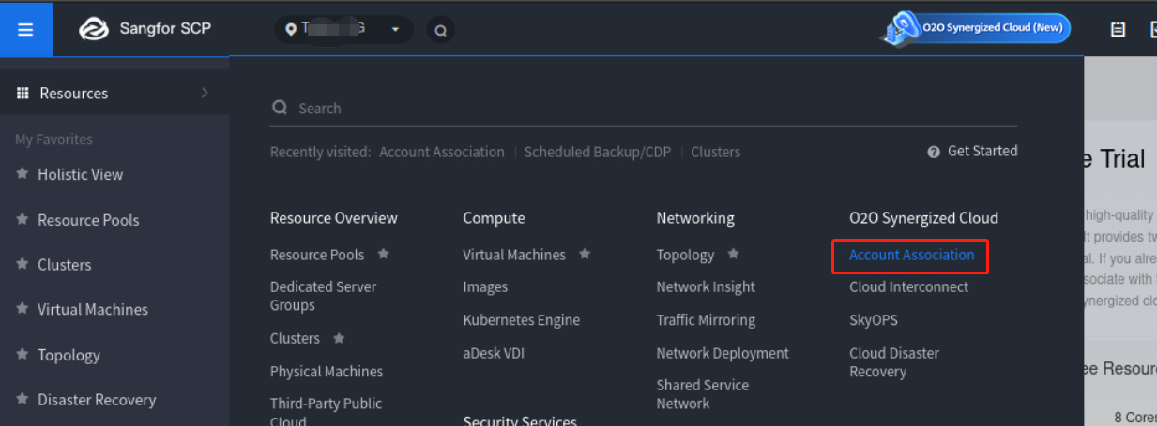Toggle star next to sidebar Resource Pools
This screenshot has width=1157, height=426.
point(22,219)
